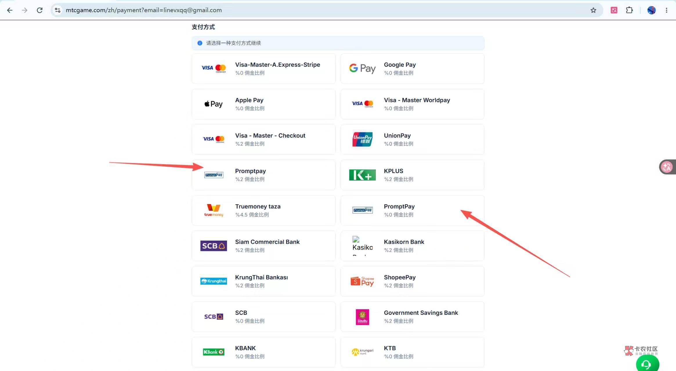Open the pink translate extension icon in the toolbar
Viewport: 676px width, 371px height.
(x=614, y=10)
